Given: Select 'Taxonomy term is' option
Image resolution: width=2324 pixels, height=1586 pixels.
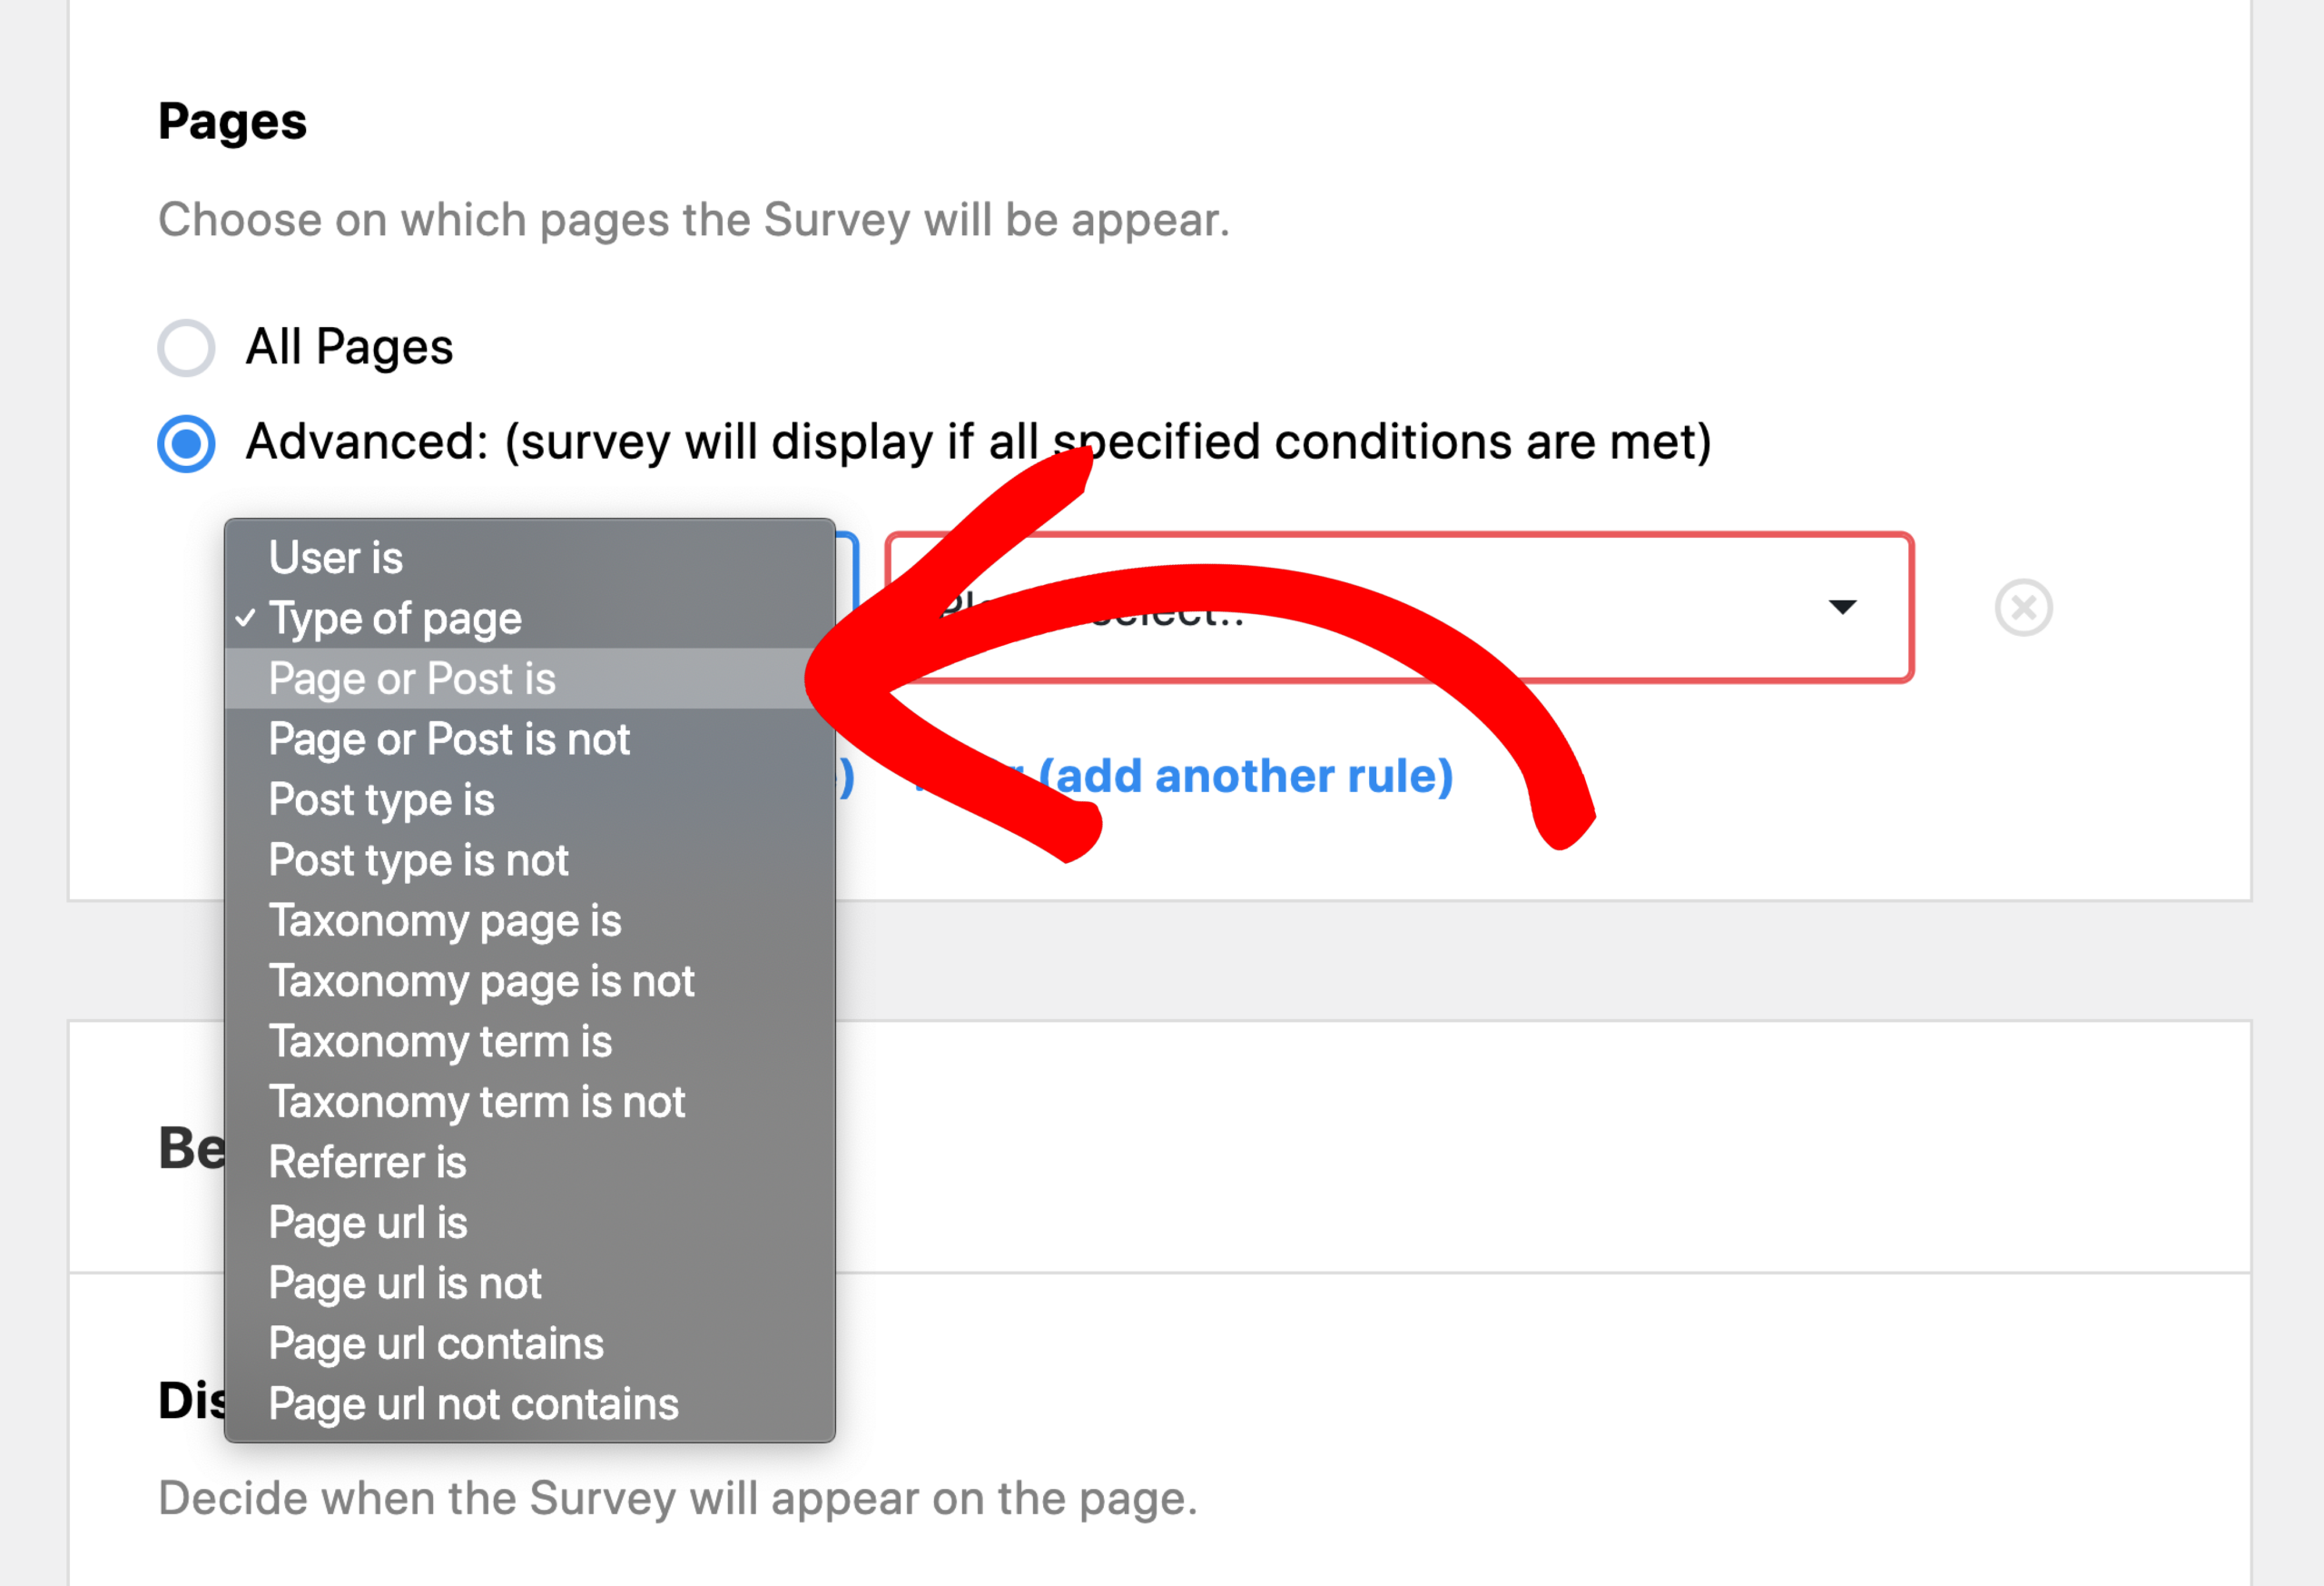Looking at the screenshot, I should 530,1042.
